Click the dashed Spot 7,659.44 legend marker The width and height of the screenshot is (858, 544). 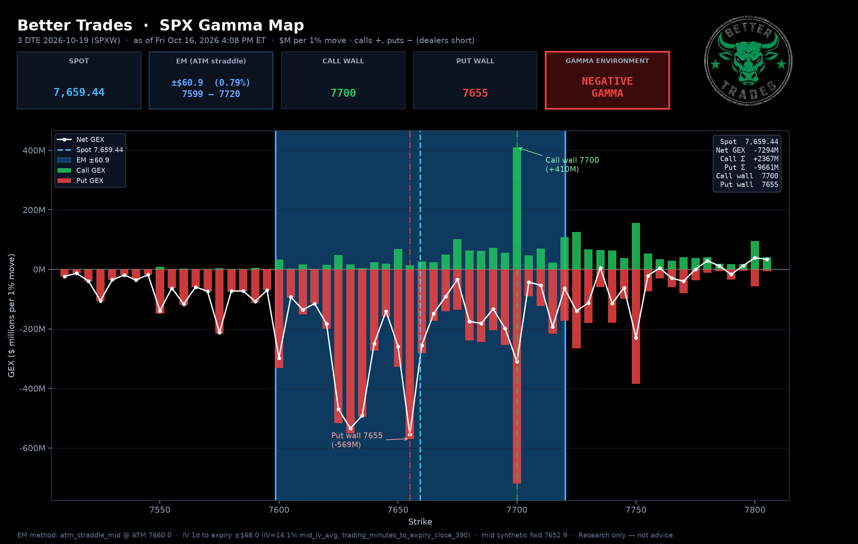click(x=64, y=150)
